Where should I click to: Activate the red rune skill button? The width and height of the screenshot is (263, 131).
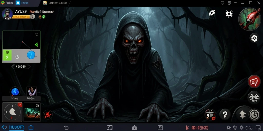coord(254,81)
